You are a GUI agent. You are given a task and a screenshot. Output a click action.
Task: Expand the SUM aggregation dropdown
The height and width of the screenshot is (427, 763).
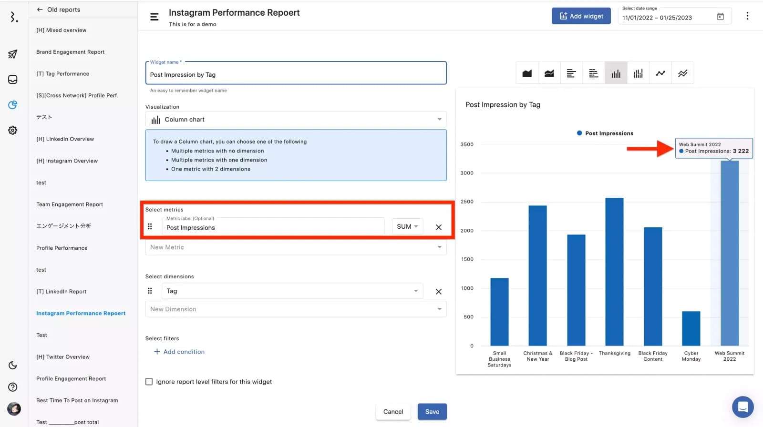coord(407,227)
